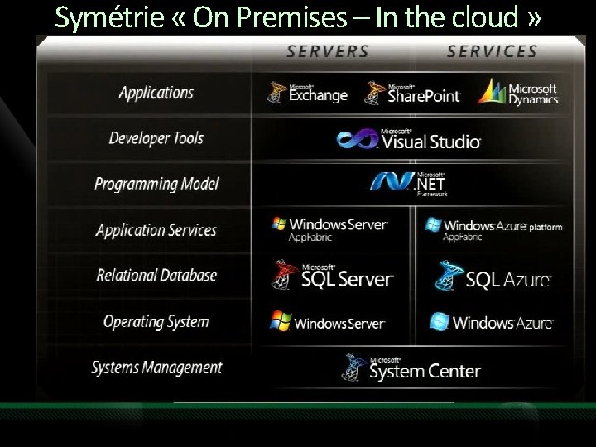Click Windows Server AppFabric flag icon
The width and height of the screenshot is (596, 447).
(279, 223)
